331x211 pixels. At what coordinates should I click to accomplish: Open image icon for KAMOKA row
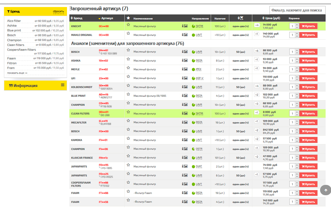185,140
